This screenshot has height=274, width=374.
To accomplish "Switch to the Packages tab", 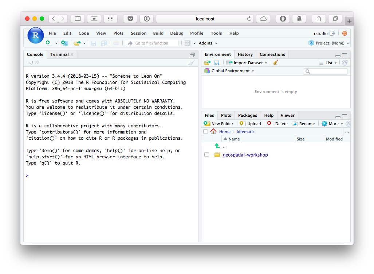I will coord(248,115).
